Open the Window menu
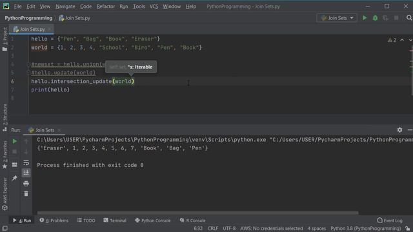 coord(172,6)
